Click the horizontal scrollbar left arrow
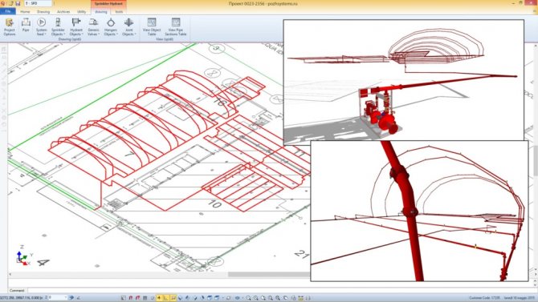 click(x=10, y=274)
